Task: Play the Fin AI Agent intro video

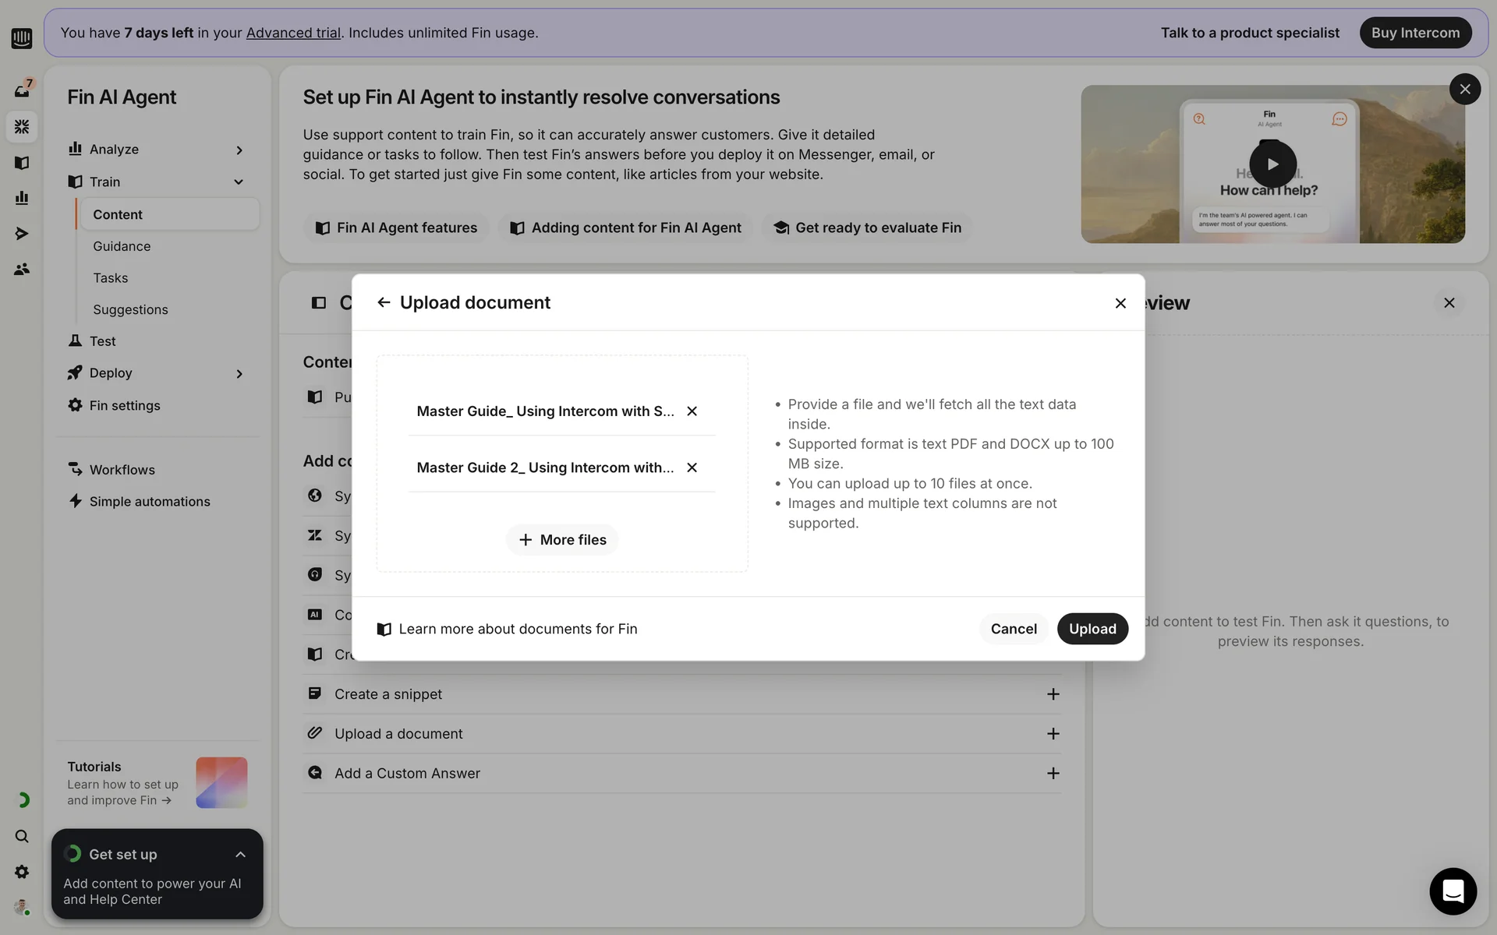Action: click(1272, 164)
